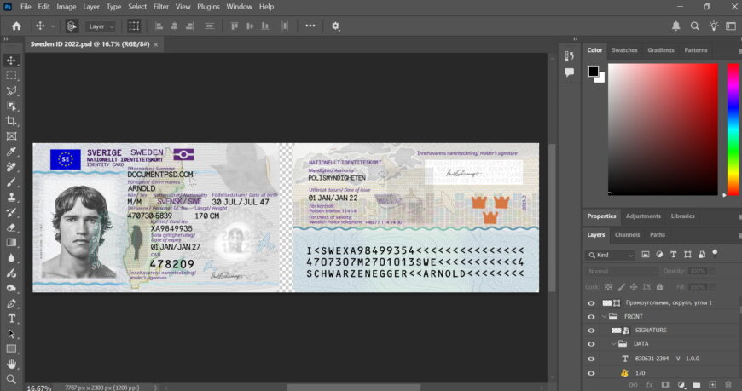Screen dimensions: 742x391
Task: Select the Clone Stamp tool
Action: 11,197
